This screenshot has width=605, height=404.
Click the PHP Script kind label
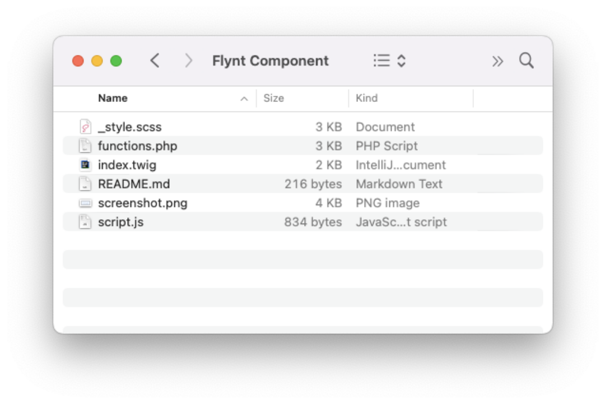point(387,146)
